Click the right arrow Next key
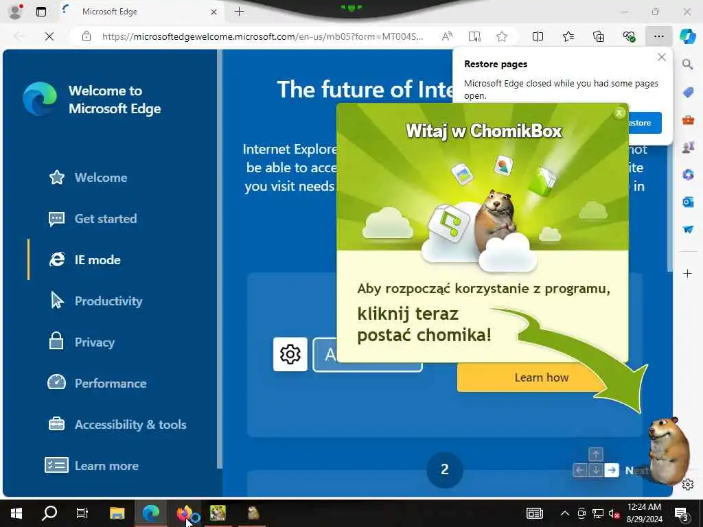 [612, 470]
